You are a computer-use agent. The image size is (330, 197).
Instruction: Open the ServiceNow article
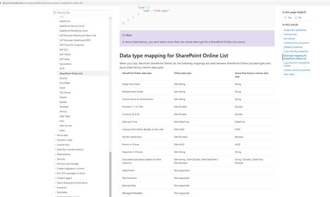(65, 64)
